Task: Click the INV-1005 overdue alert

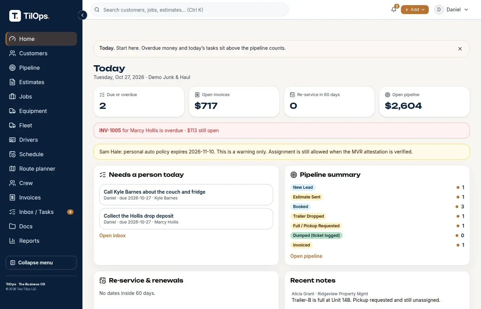Action: [x=282, y=130]
